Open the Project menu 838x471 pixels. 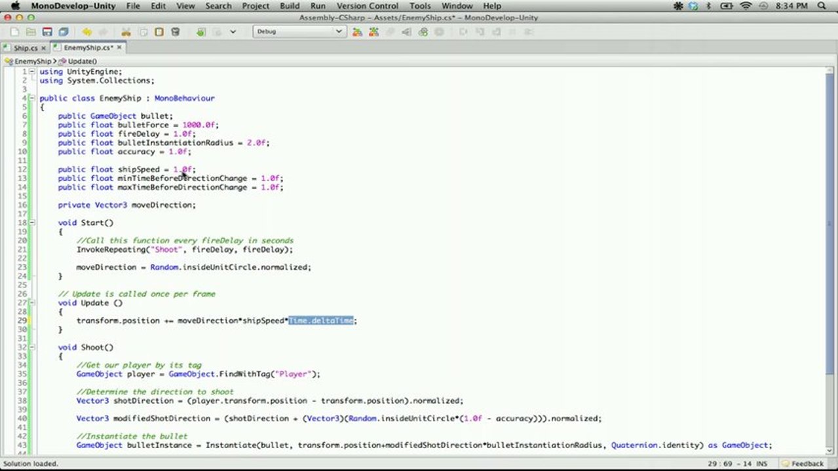(256, 6)
